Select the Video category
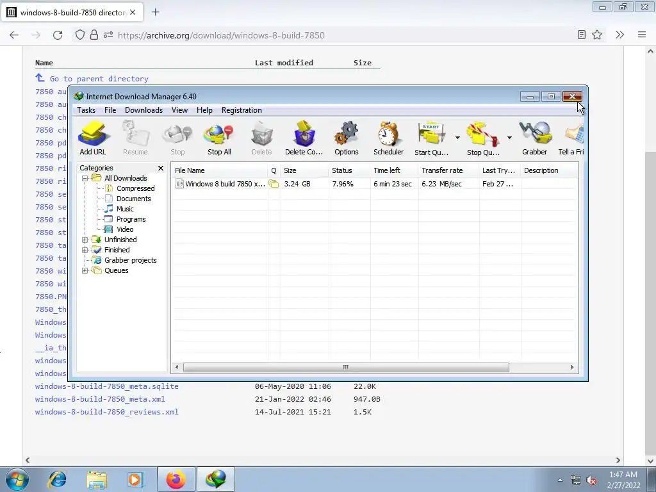The image size is (656, 492). [x=125, y=229]
